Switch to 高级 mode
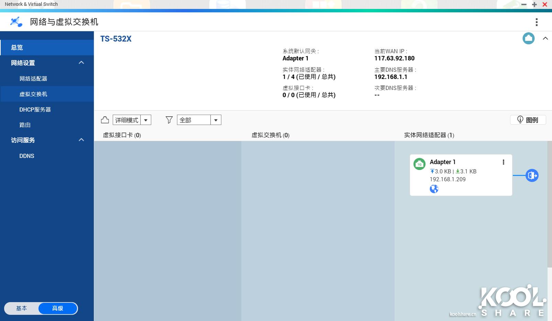This screenshot has height=321, width=552. [x=58, y=308]
